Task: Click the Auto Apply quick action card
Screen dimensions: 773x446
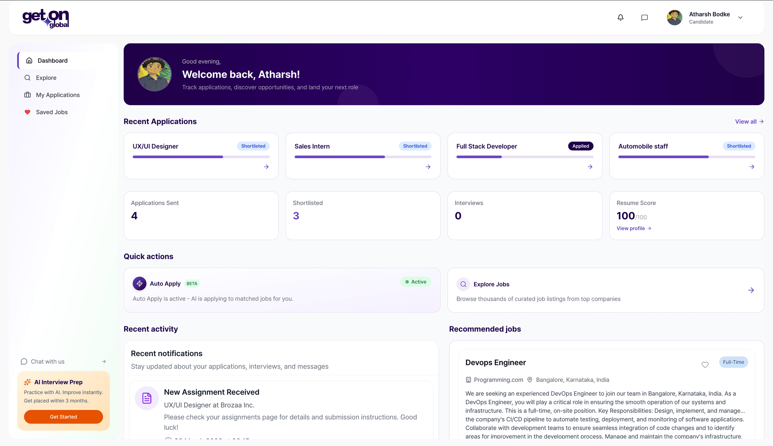Action: (x=282, y=290)
